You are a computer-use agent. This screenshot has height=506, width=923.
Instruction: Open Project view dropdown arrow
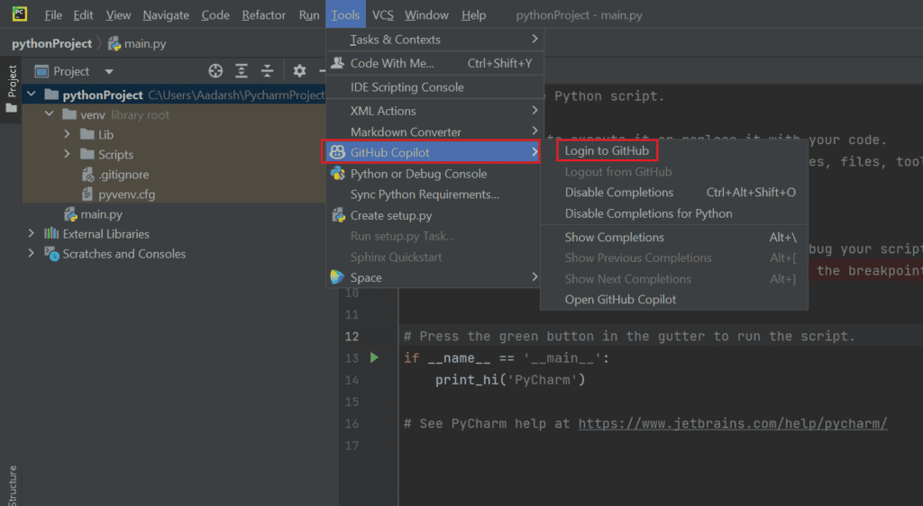point(109,72)
